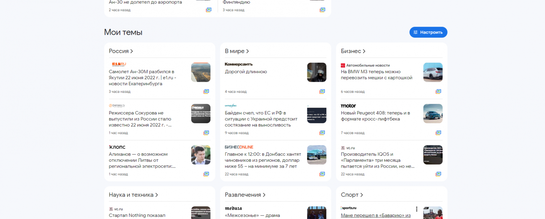
Task: Open full coverage for the Байден счел story
Action: click(322, 133)
